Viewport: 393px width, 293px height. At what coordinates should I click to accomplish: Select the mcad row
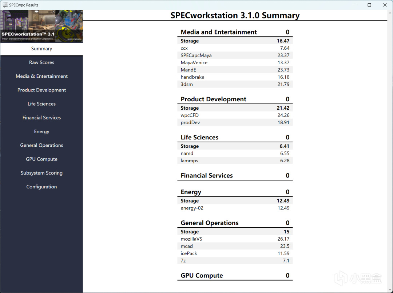click(235, 246)
